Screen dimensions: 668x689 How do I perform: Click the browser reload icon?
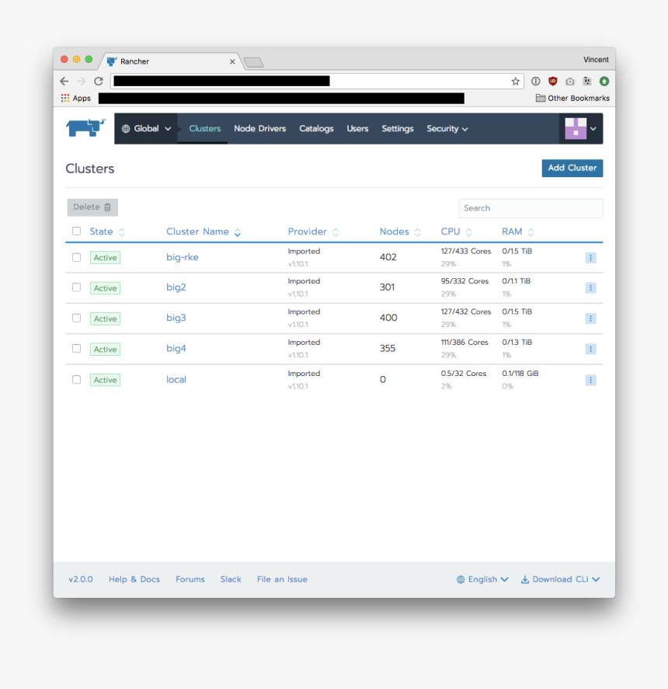point(99,81)
